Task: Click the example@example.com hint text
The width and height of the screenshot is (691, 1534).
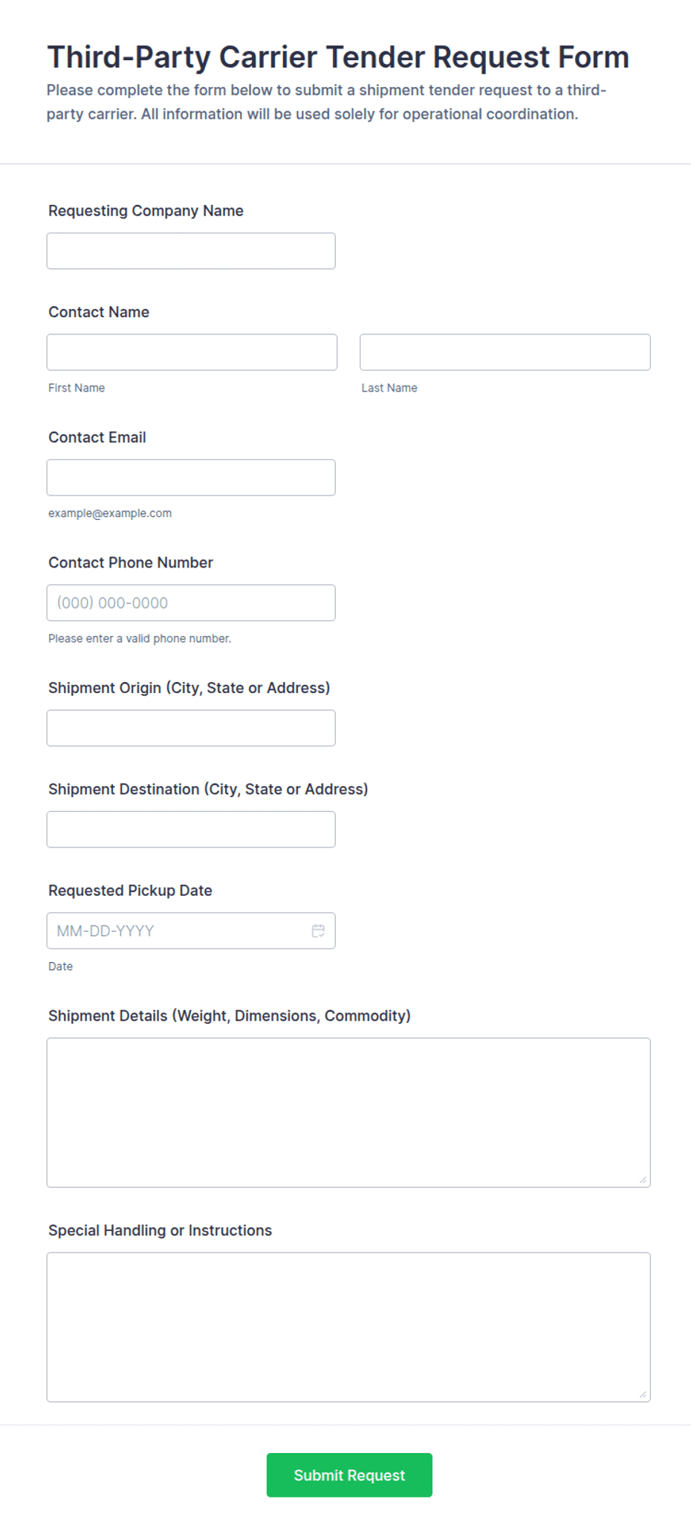Action: [110, 513]
